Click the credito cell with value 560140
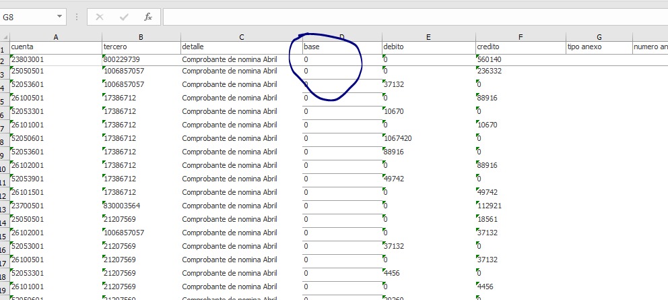Image resolution: width=668 pixels, height=300 pixels. click(520, 59)
